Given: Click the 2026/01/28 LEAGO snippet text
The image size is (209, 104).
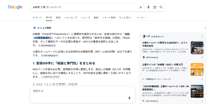Looking at the screenshot, I should click(165, 51).
